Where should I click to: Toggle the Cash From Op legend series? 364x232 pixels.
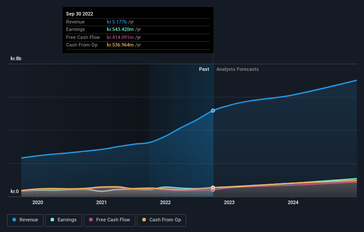coord(161,220)
